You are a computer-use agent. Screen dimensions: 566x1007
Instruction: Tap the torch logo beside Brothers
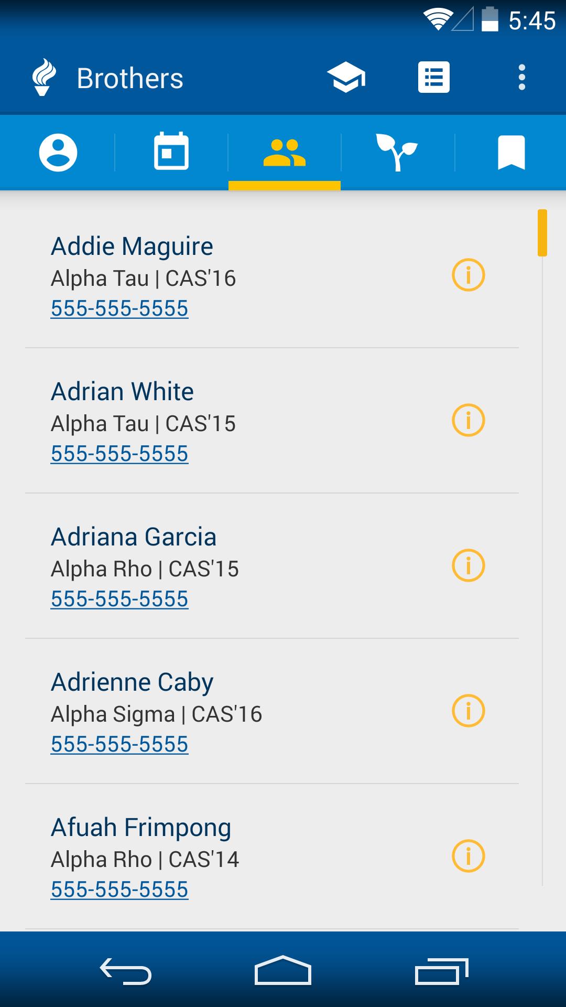[43, 78]
